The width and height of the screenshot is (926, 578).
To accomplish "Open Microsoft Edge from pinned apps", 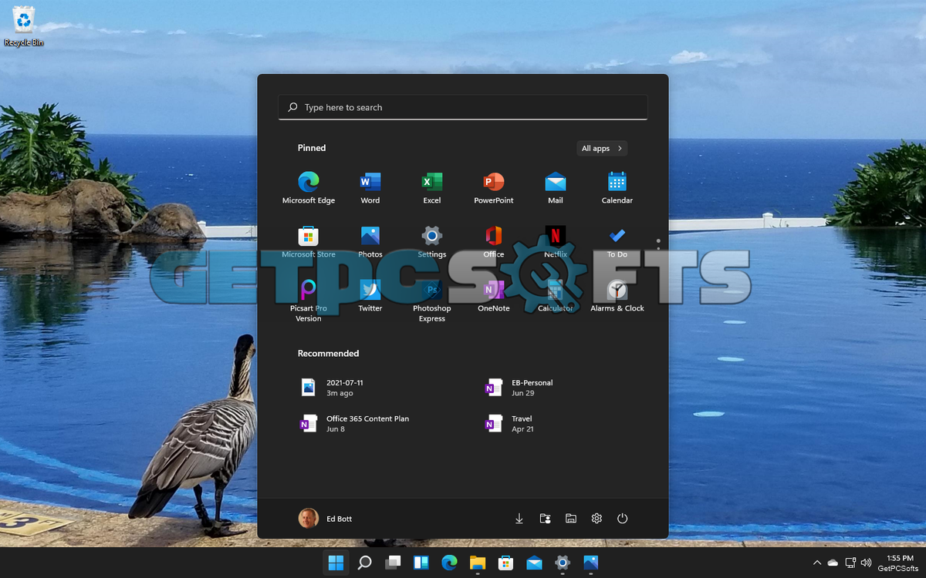I will [x=309, y=188].
